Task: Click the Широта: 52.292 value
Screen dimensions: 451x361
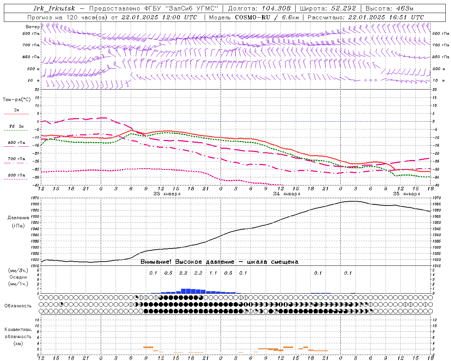Action: point(328,8)
